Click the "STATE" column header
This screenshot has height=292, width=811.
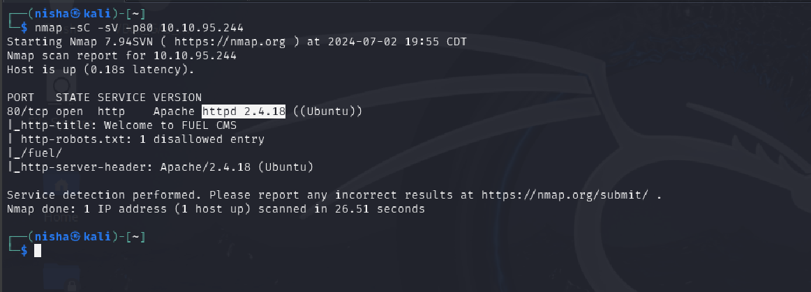click(x=73, y=97)
